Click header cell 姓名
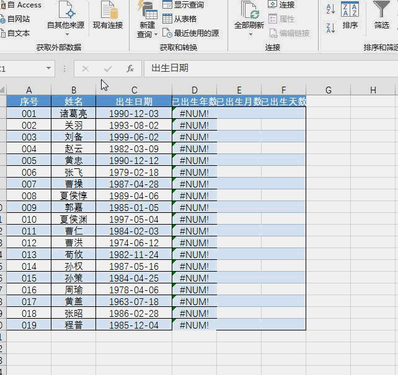This screenshot has height=375, width=398. (x=74, y=101)
